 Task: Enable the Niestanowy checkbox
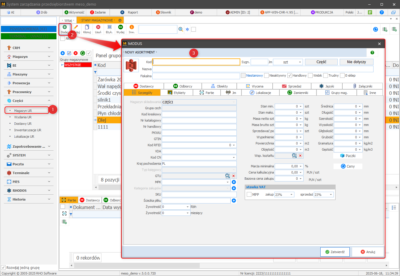(x=243, y=75)
